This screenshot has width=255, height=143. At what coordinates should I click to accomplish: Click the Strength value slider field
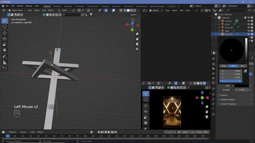(x=242, y=90)
